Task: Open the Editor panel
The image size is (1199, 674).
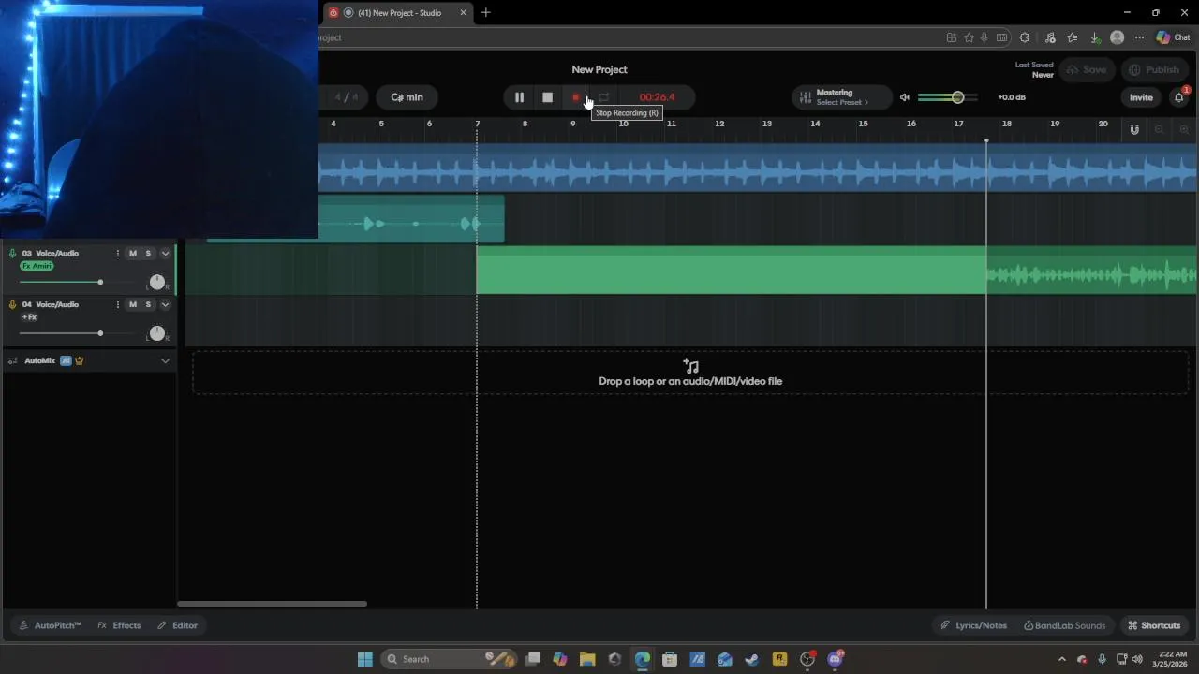Action: click(178, 625)
